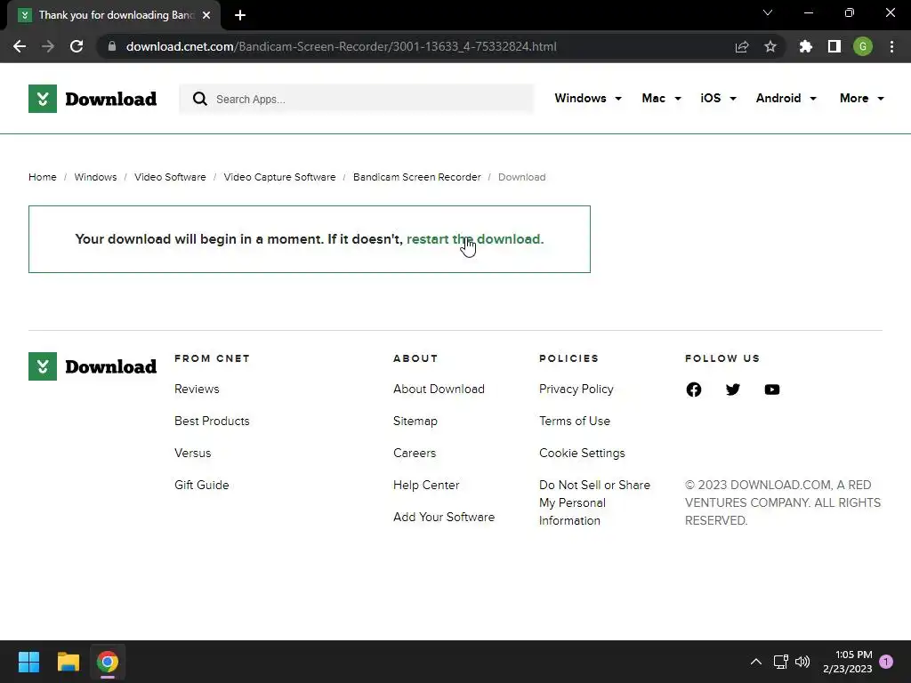Click the Chrome taskbar icon
Viewport: 911px width, 683px height.
pyautogui.click(x=108, y=662)
